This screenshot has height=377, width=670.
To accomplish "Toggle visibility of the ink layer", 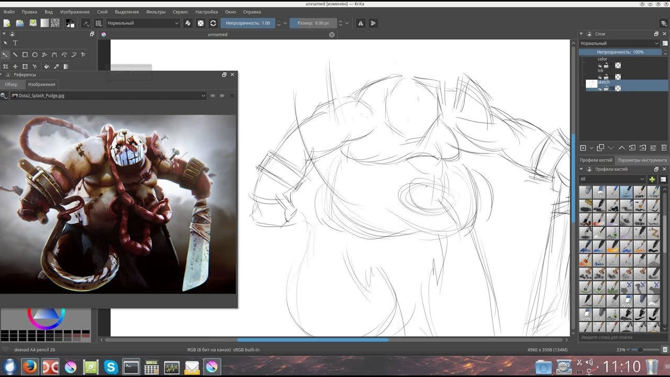I will [x=600, y=77].
